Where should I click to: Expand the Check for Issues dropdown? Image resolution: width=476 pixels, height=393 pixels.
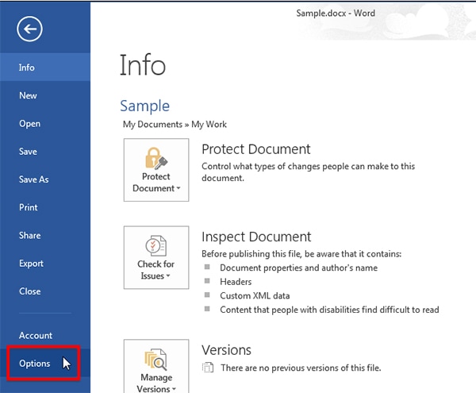point(156,257)
